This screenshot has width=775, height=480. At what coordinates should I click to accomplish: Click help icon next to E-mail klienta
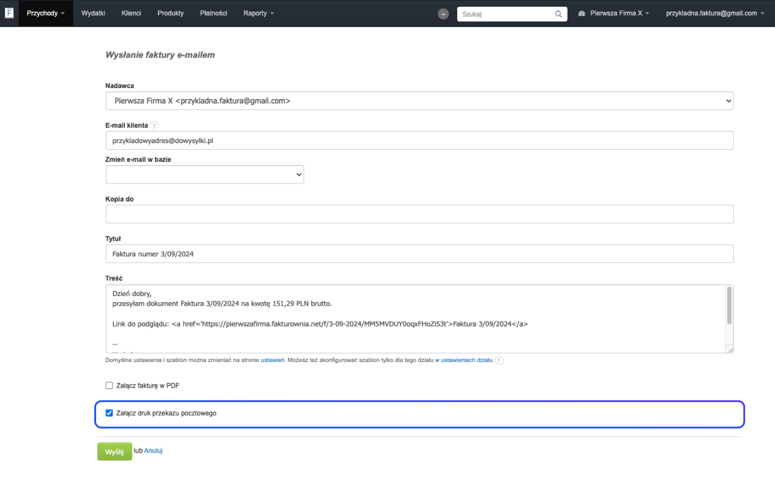pos(154,125)
